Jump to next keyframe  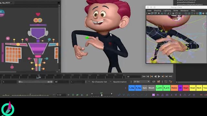point(163,76)
